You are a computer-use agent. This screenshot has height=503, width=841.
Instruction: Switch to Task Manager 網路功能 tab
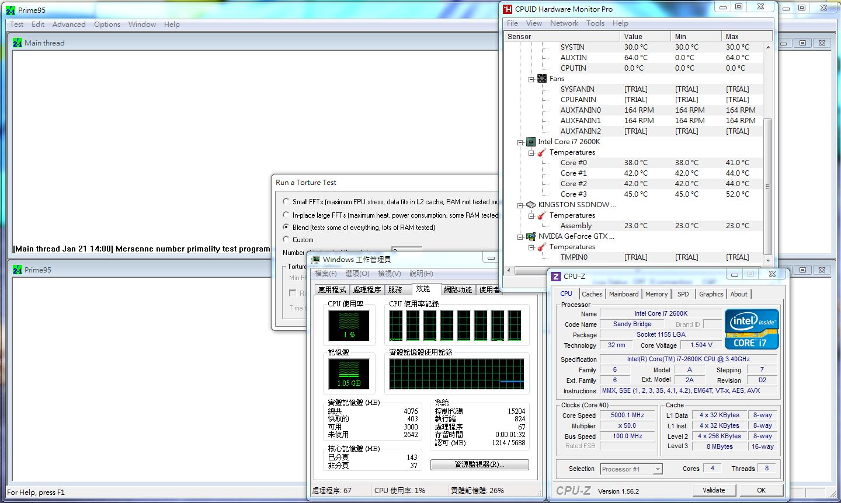[x=458, y=289]
